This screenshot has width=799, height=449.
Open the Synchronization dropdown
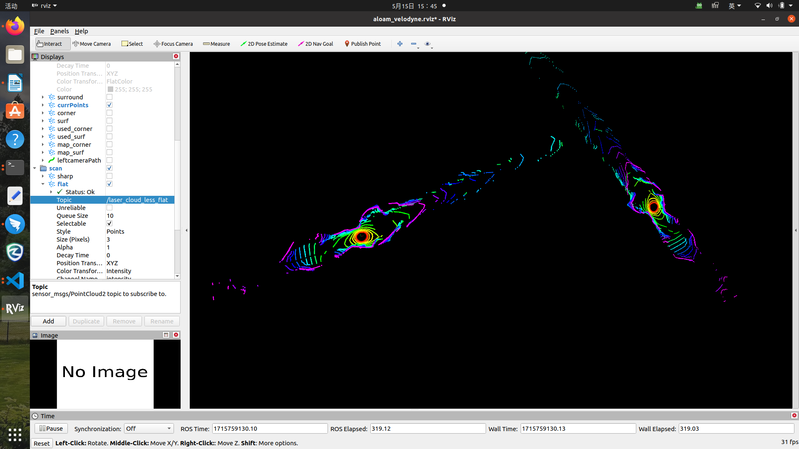tap(149, 428)
